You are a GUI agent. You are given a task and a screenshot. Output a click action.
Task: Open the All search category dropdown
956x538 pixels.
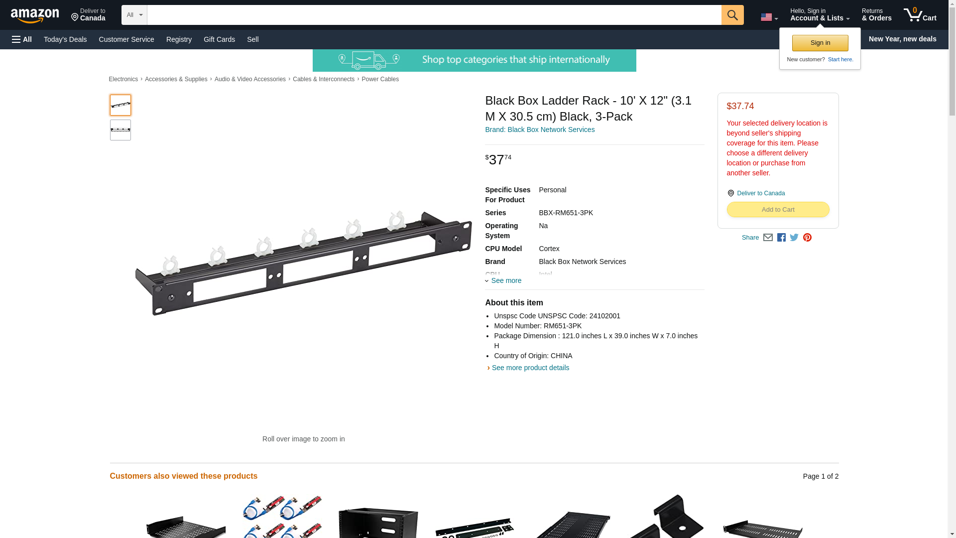(x=134, y=15)
